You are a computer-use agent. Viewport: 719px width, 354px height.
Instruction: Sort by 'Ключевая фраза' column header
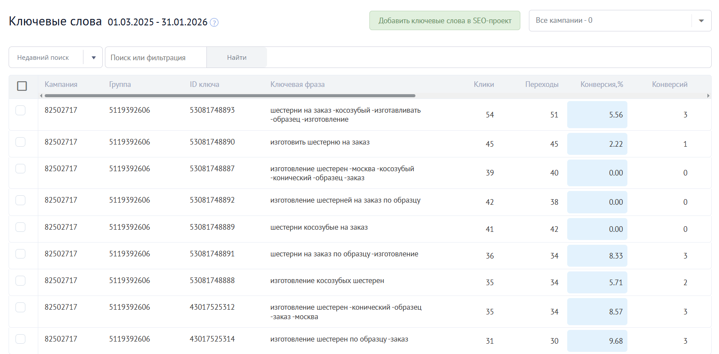tap(298, 84)
